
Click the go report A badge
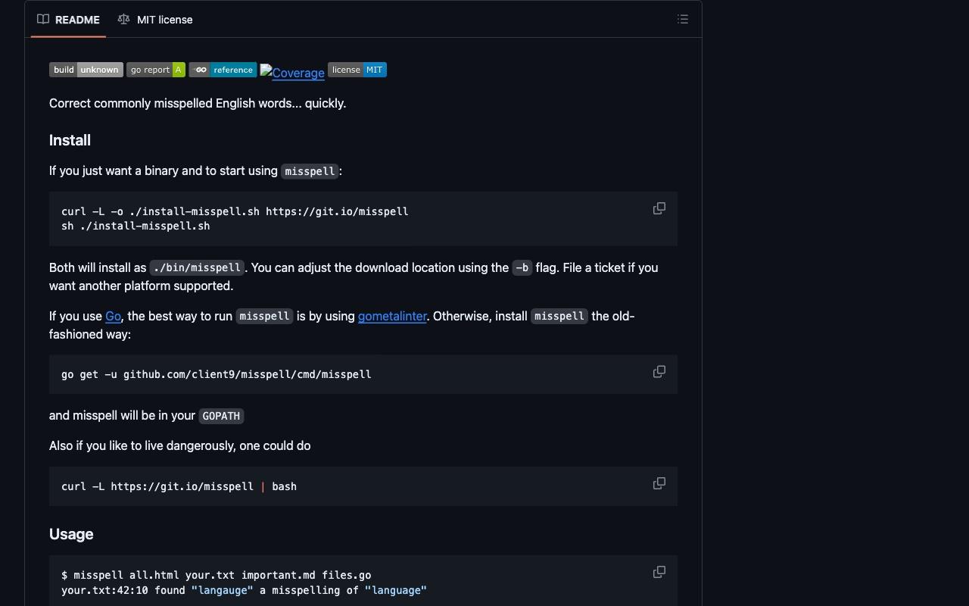click(156, 70)
